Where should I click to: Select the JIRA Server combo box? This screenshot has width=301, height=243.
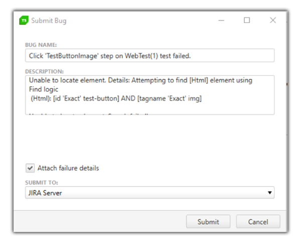149,192
